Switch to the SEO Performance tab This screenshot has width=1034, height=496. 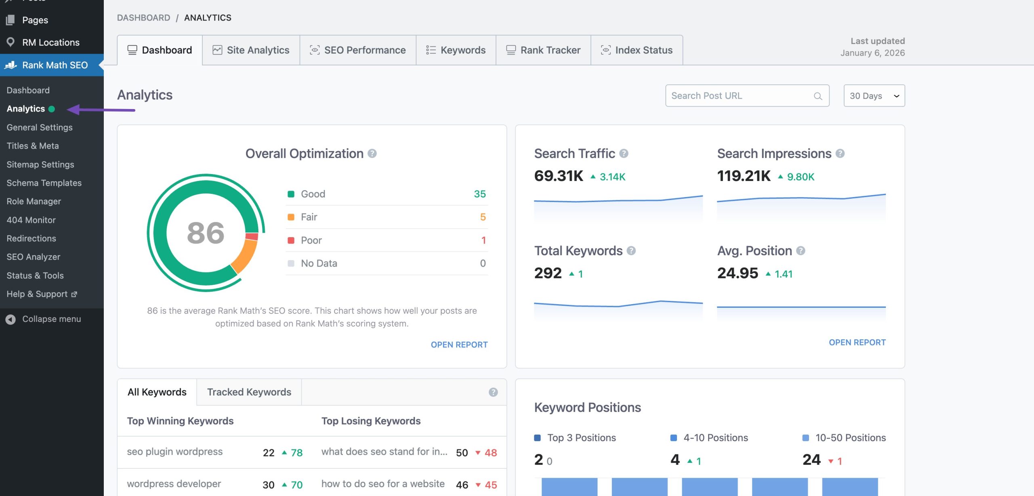357,50
